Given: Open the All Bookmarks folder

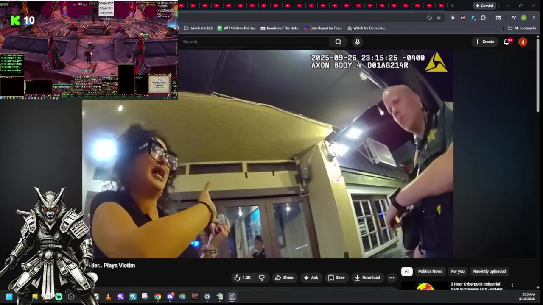Looking at the screenshot, I should click(522, 28).
